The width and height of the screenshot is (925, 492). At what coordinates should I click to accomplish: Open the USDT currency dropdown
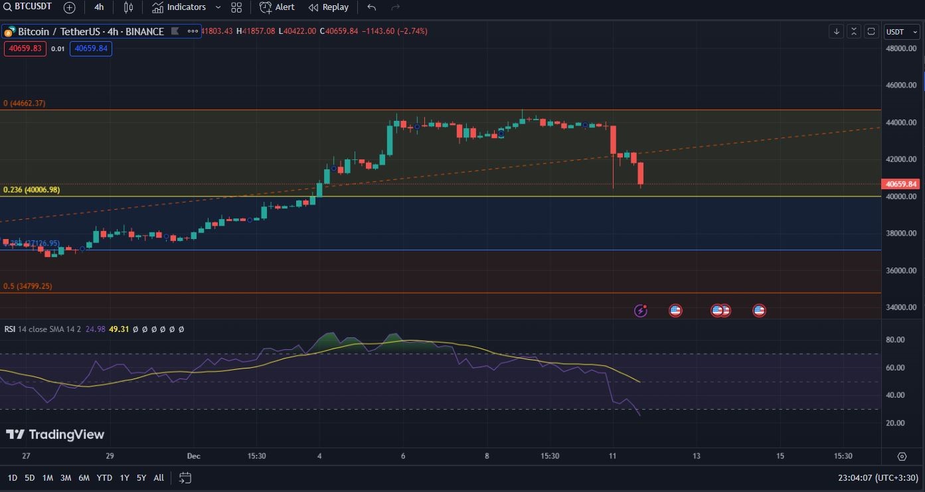click(901, 32)
